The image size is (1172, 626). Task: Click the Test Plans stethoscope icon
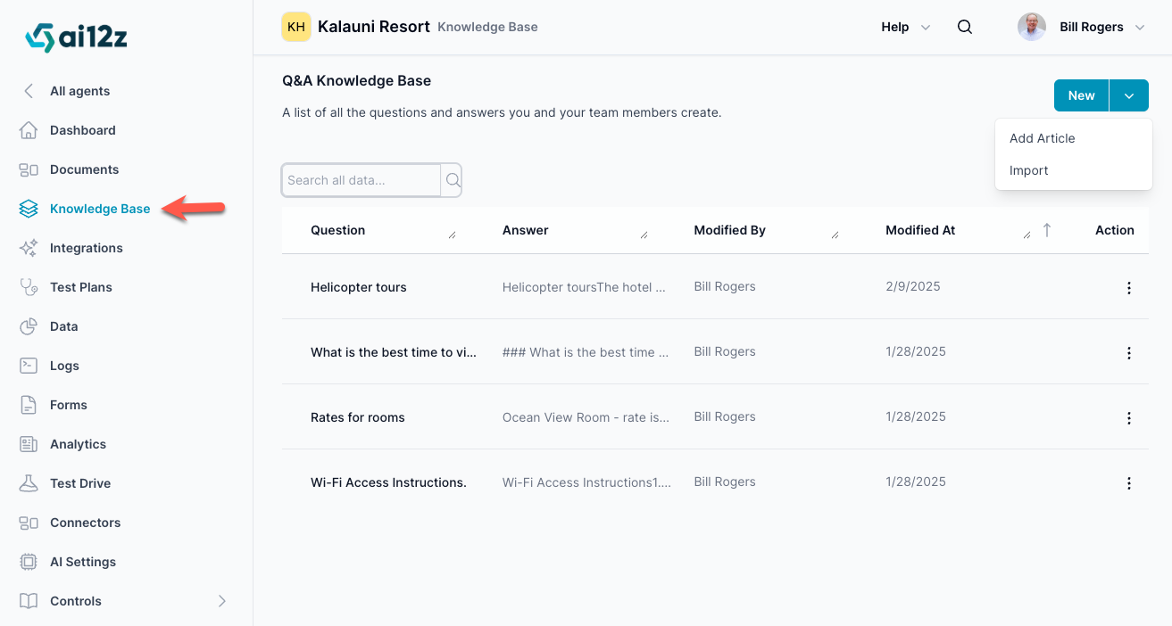(x=29, y=287)
